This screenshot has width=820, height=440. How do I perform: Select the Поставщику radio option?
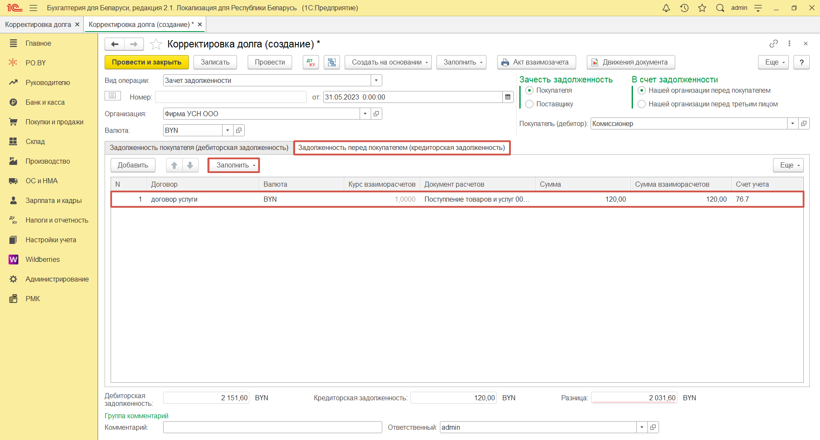tap(530, 104)
